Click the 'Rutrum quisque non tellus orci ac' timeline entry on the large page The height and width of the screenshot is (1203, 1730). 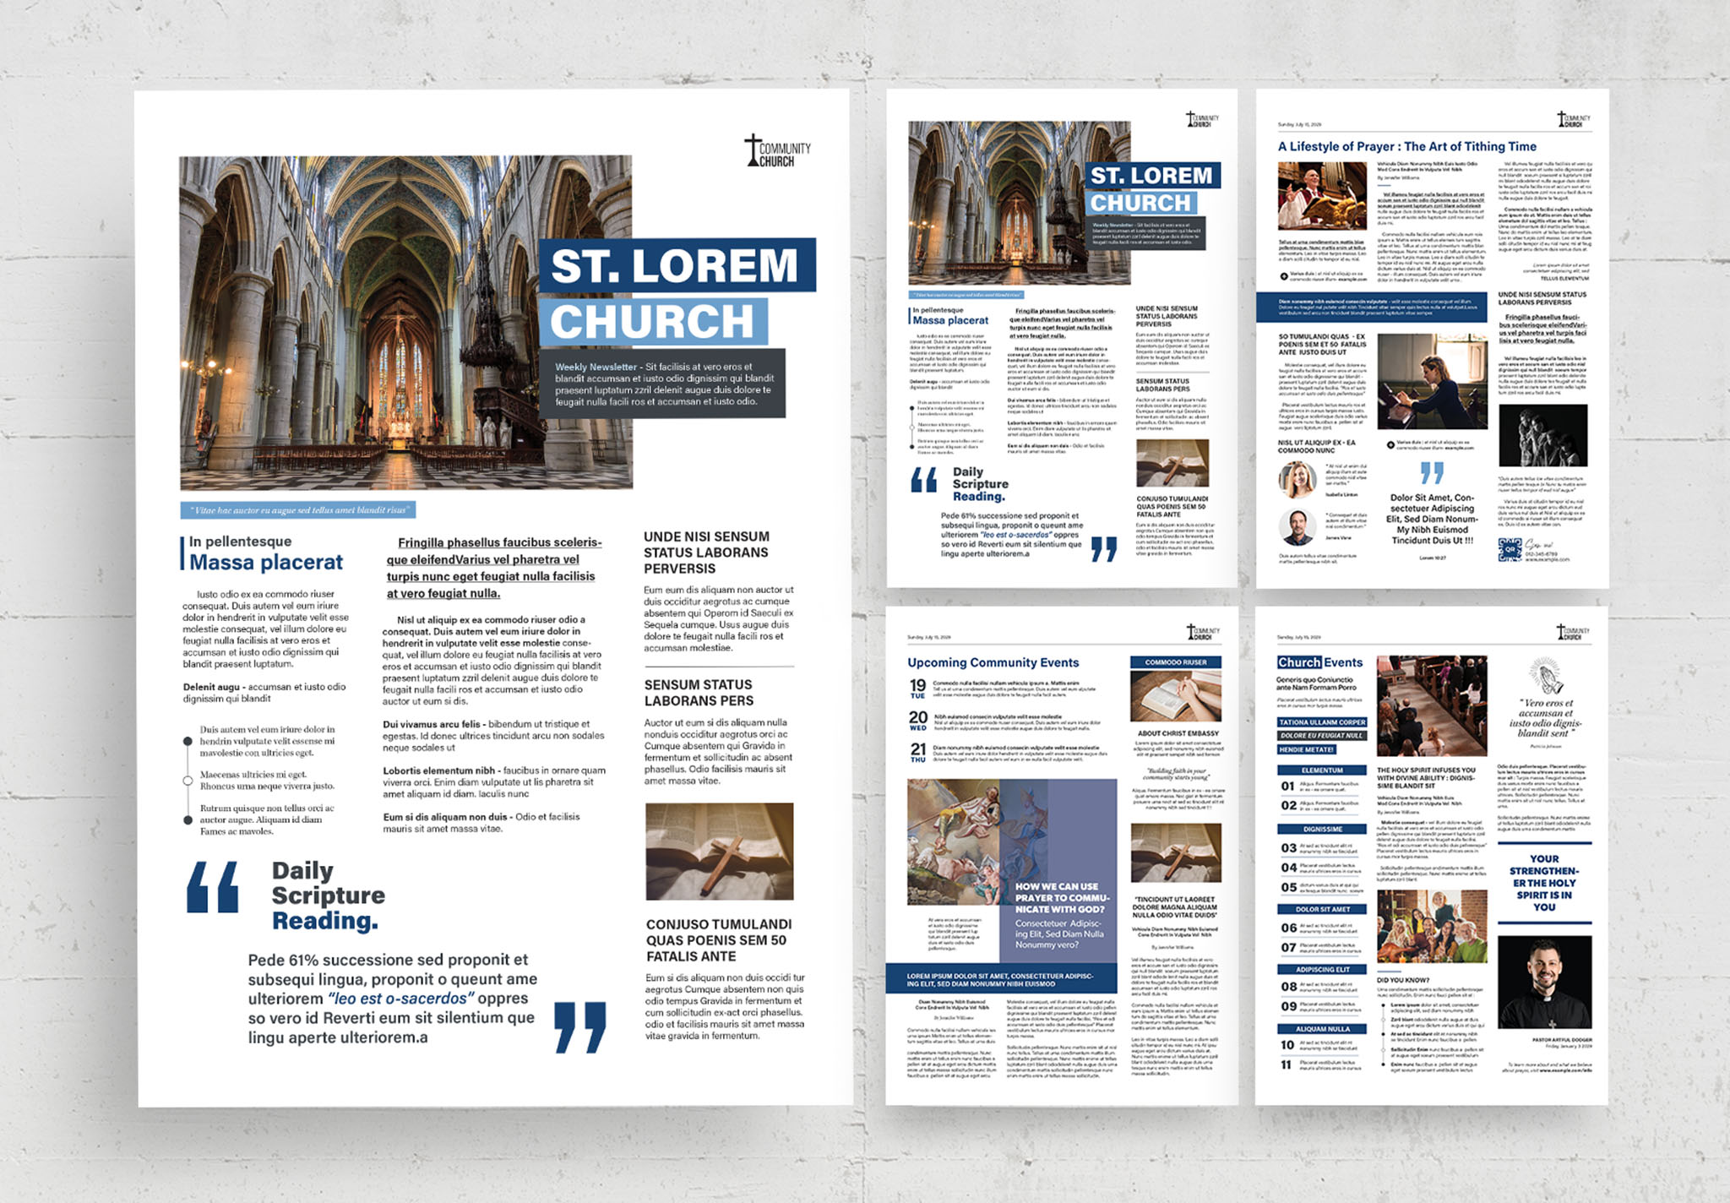point(267,819)
